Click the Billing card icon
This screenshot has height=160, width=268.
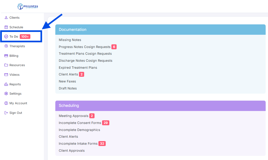6,56
